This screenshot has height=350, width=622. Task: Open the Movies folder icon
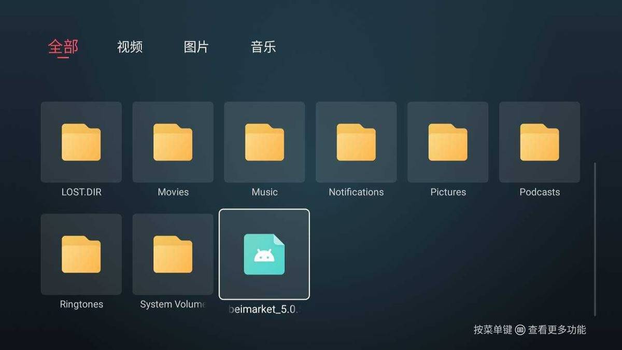coord(173,142)
